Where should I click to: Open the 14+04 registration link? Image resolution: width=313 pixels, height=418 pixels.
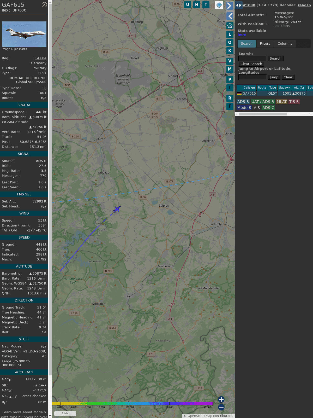(41, 58)
